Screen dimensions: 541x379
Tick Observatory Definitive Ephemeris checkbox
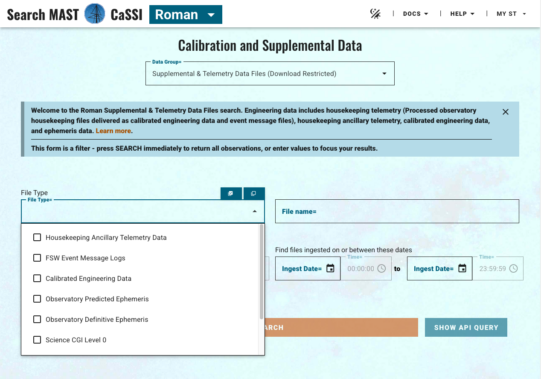pyautogui.click(x=37, y=319)
